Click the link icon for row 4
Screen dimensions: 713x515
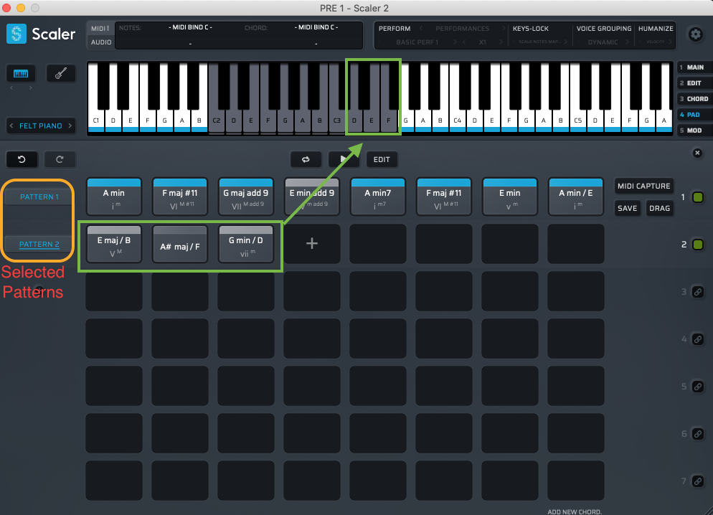click(x=697, y=339)
